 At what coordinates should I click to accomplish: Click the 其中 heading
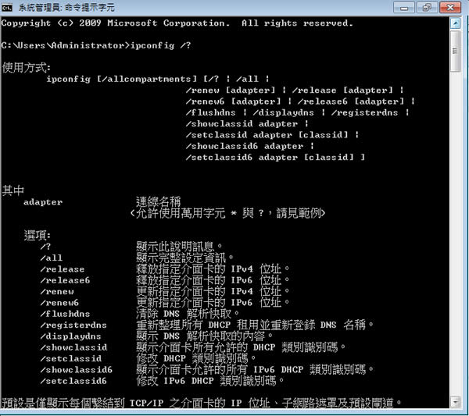(13, 190)
